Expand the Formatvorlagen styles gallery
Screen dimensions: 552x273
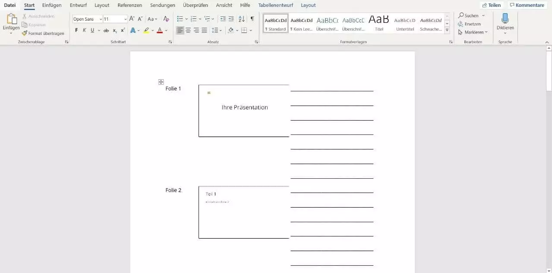(x=447, y=30)
